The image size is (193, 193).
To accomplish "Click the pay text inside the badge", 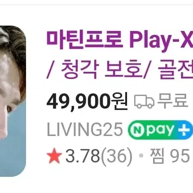I will coord(161,131).
